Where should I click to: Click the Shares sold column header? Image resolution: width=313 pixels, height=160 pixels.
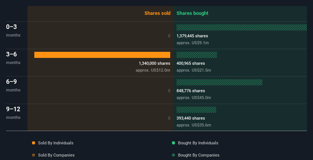pyautogui.click(x=157, y=13)
